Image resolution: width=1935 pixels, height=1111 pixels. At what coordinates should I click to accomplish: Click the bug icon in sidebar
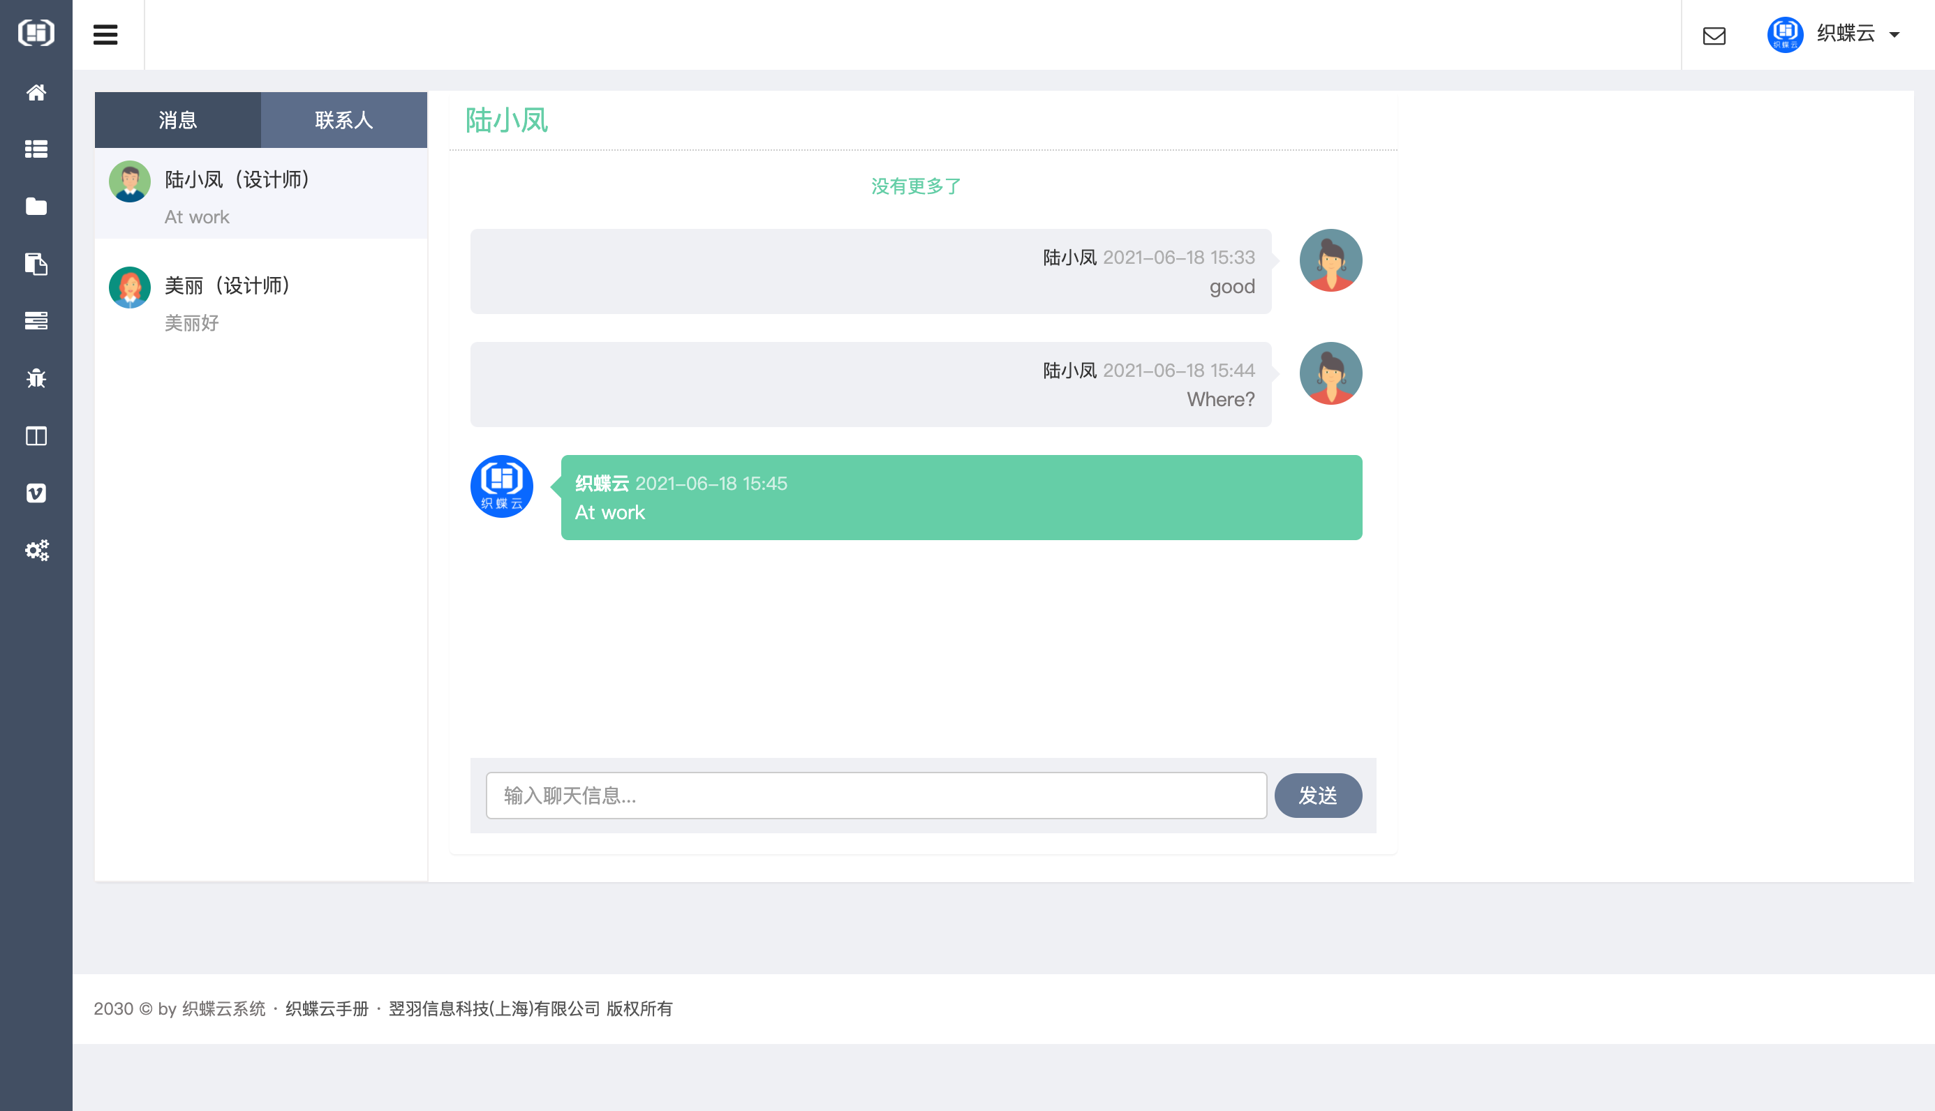click(x=36, y=378)
